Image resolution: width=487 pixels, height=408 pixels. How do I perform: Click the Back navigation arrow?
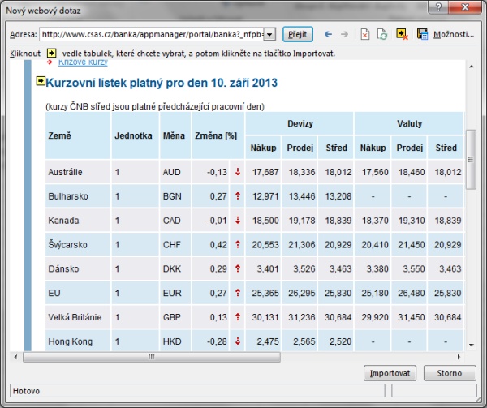point(328,34)
